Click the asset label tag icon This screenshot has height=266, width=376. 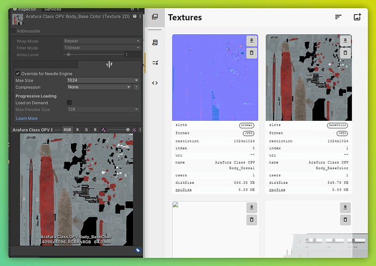pyautogui.click(x=138, y=250)
